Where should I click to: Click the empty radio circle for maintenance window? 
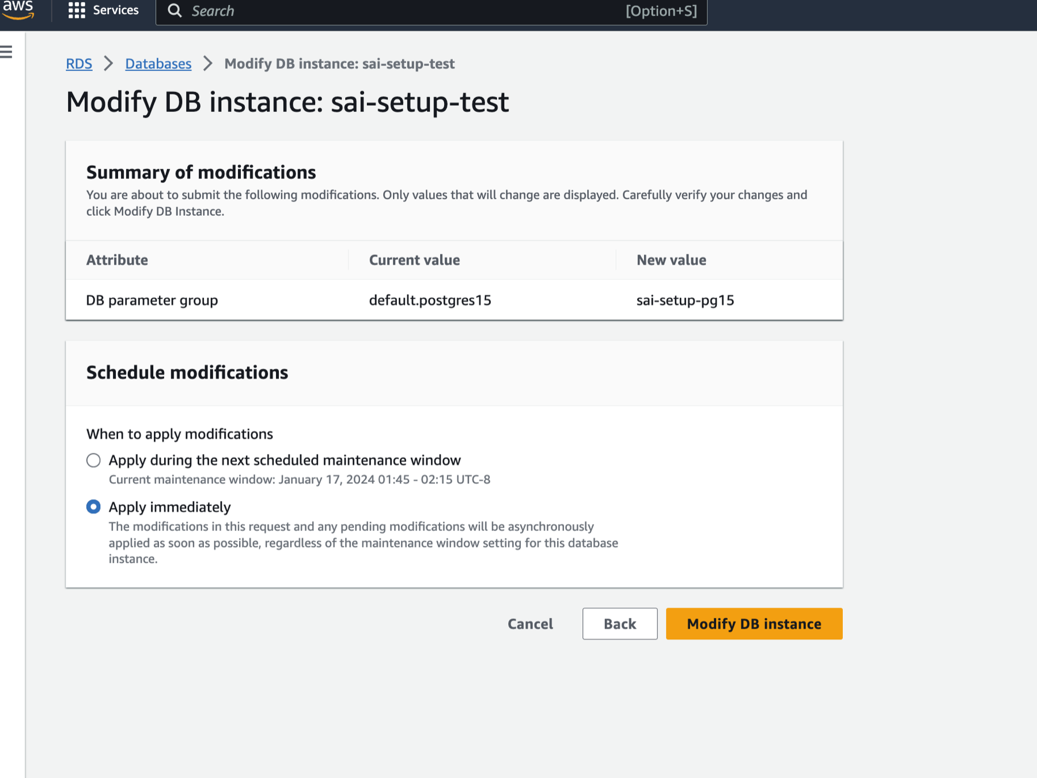point(93,460)
